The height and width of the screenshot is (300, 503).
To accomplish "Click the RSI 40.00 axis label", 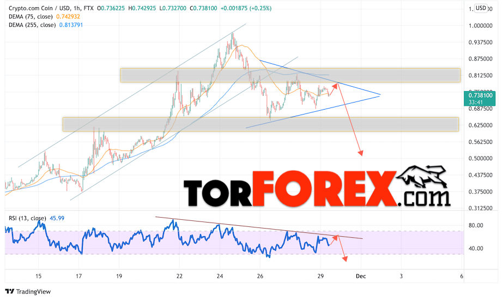I will point(476,249).
